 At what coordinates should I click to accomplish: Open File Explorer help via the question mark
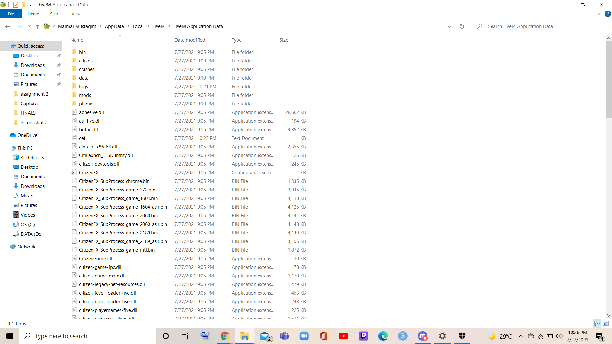608,14
